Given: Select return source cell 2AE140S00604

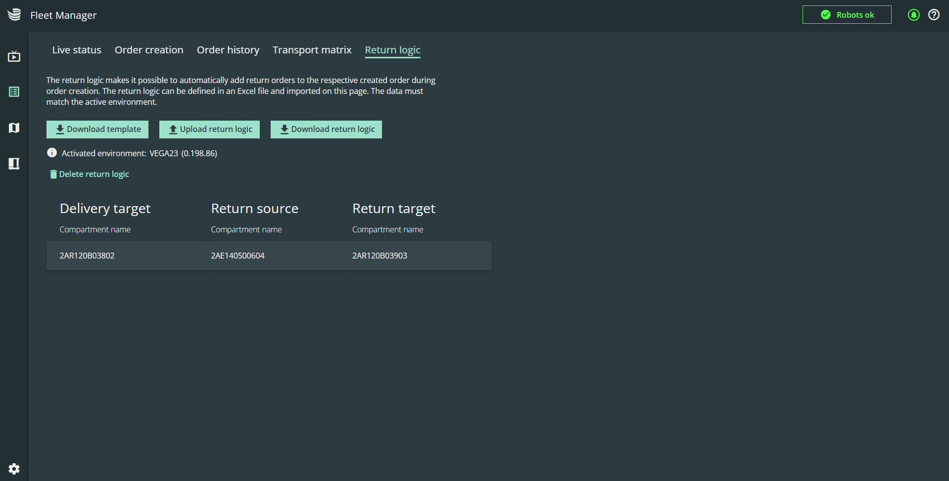Looking at the screenshot, I should pyautogui.click(x=237, y=256).
